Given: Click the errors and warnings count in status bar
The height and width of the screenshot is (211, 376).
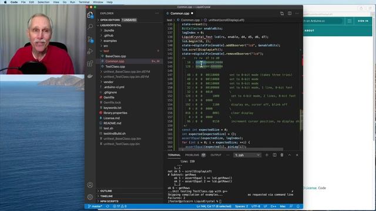Looking at the screenshot, I should 120,206.
